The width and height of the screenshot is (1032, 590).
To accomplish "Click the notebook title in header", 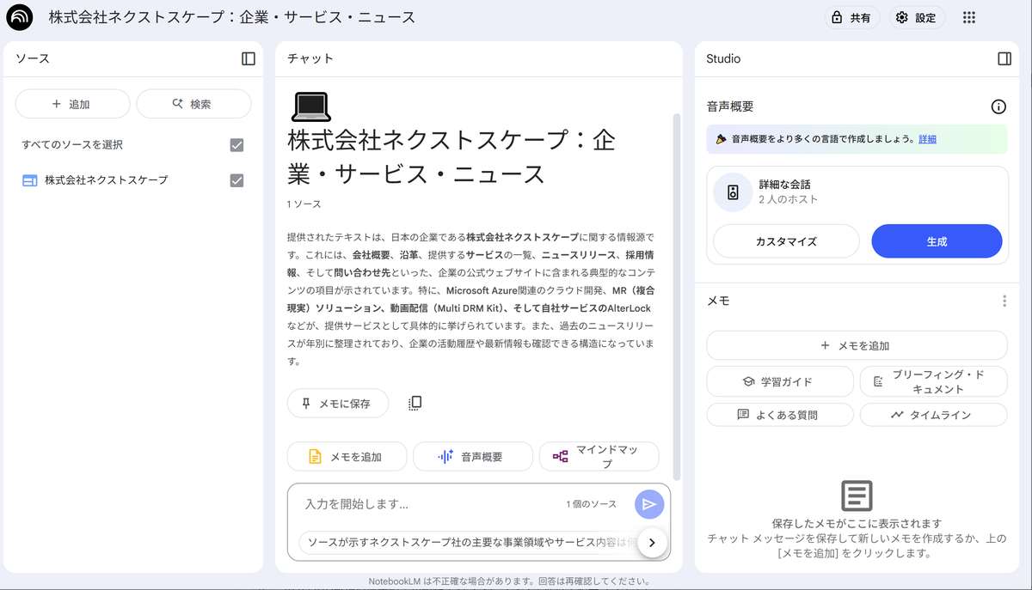I will [232, 17].
